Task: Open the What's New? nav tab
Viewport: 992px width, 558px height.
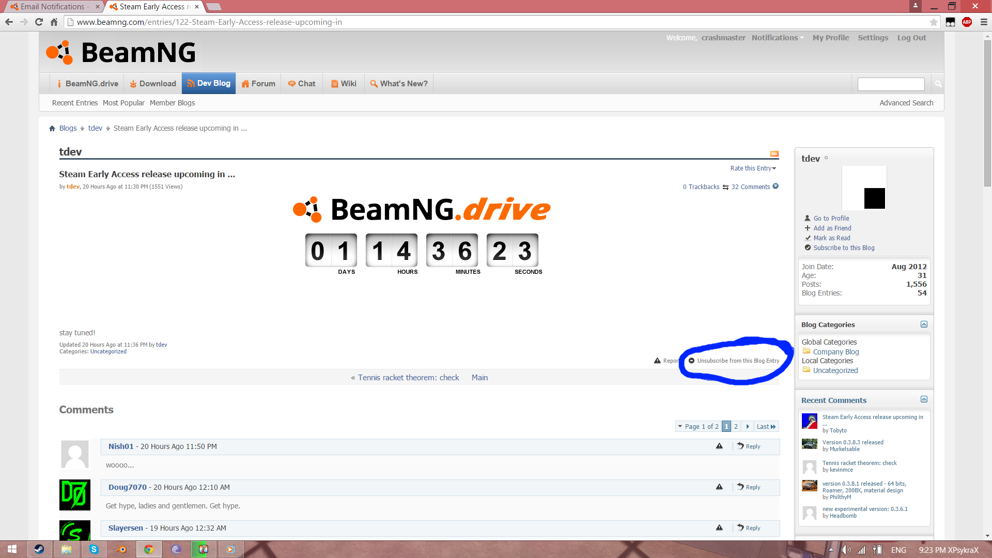Action: (398, 84)
